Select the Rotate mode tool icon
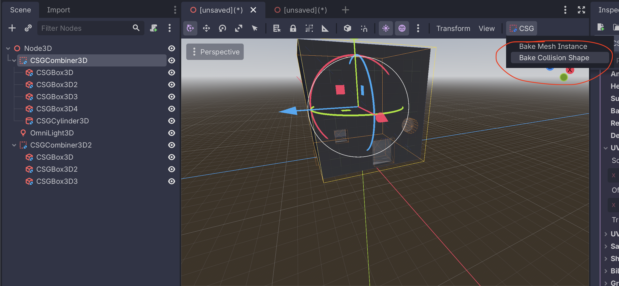The height and width of the screenshot is (286, 619). click(222, 28)
